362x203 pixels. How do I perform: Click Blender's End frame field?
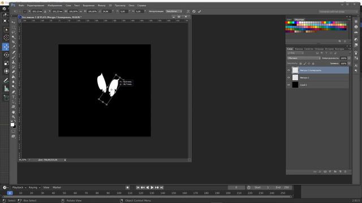click(283, 187)
